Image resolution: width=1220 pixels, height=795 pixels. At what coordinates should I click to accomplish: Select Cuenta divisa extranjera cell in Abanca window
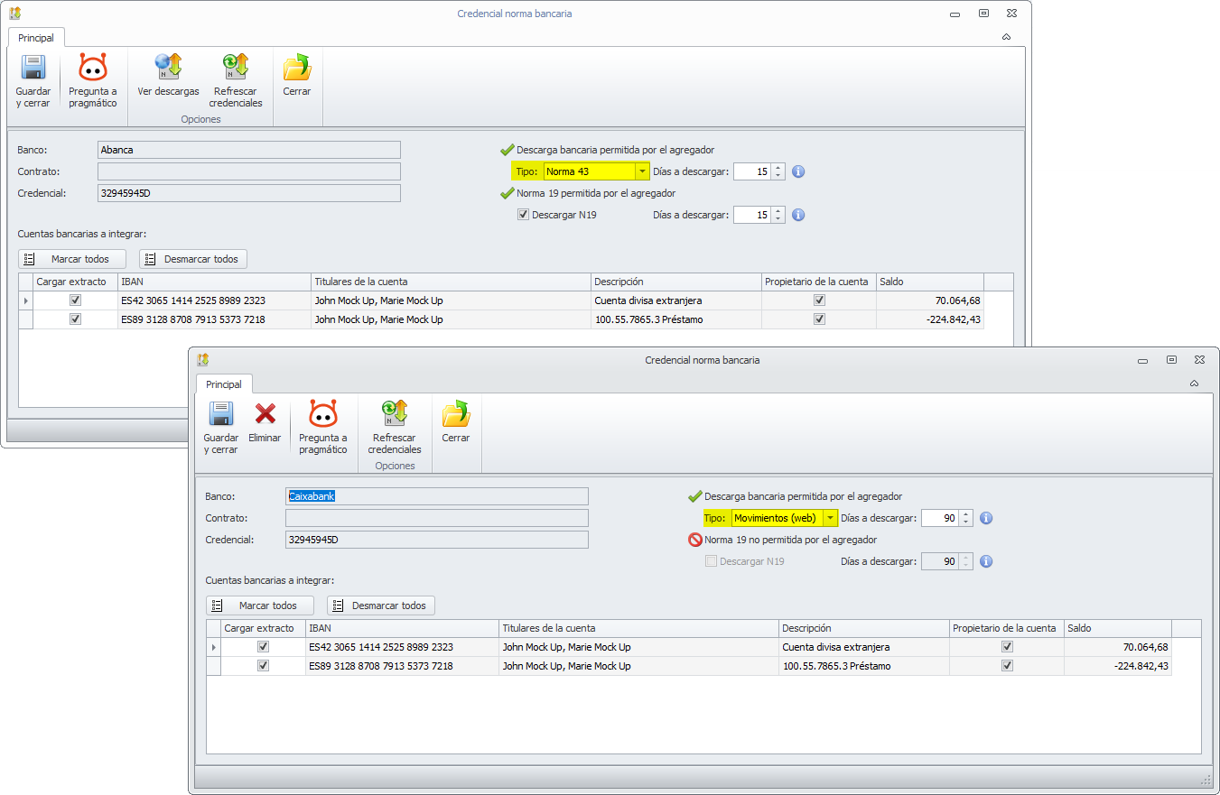click(676, 300)
